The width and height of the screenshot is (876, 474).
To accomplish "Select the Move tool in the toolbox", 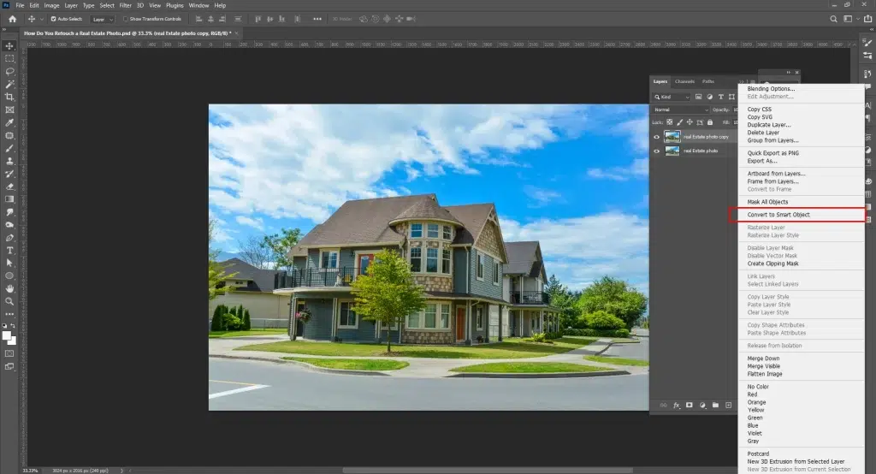I will pos(9,46).
